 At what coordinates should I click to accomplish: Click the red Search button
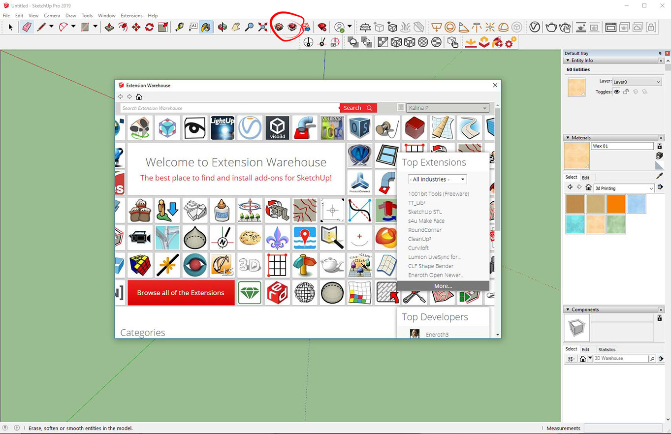[x=358, y=108]
